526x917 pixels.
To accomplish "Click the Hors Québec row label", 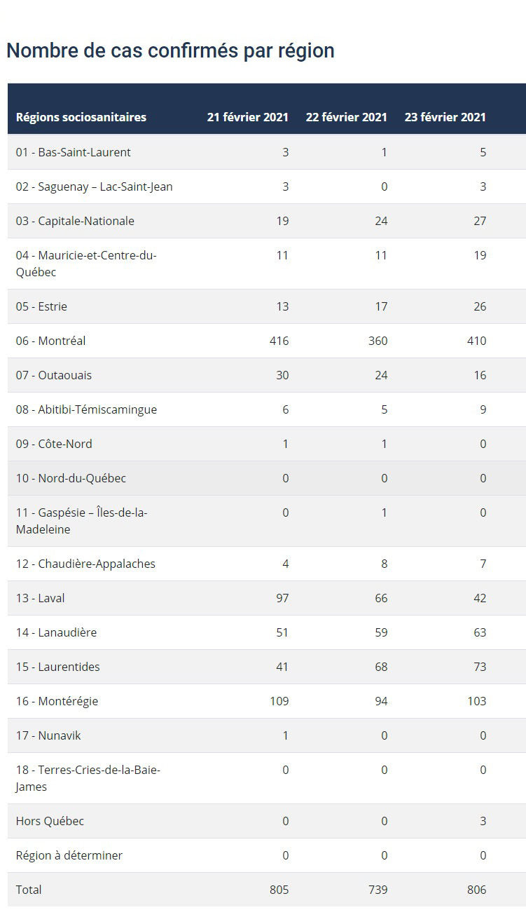I will [x=50, y=821].
